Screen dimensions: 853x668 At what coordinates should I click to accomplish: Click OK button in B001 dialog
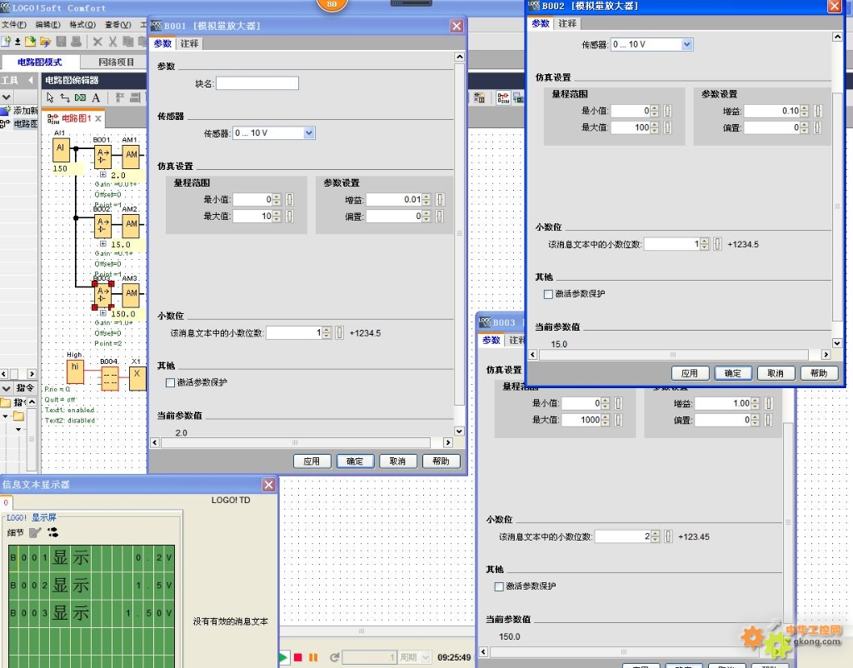[355, 461]
